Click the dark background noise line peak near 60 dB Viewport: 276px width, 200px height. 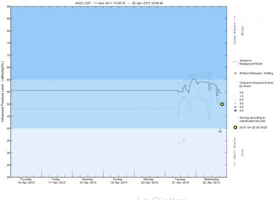(193, 79)
